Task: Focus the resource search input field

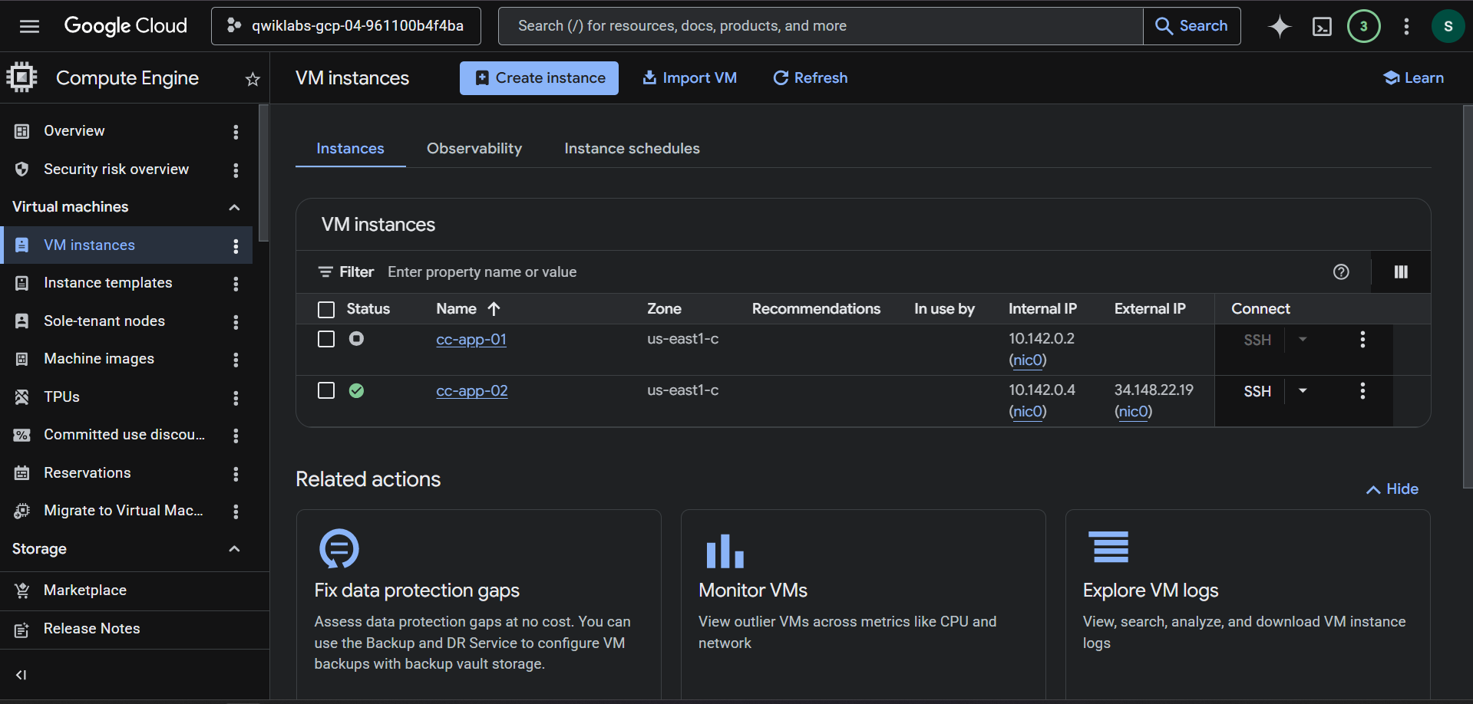Action: (821, 26)
